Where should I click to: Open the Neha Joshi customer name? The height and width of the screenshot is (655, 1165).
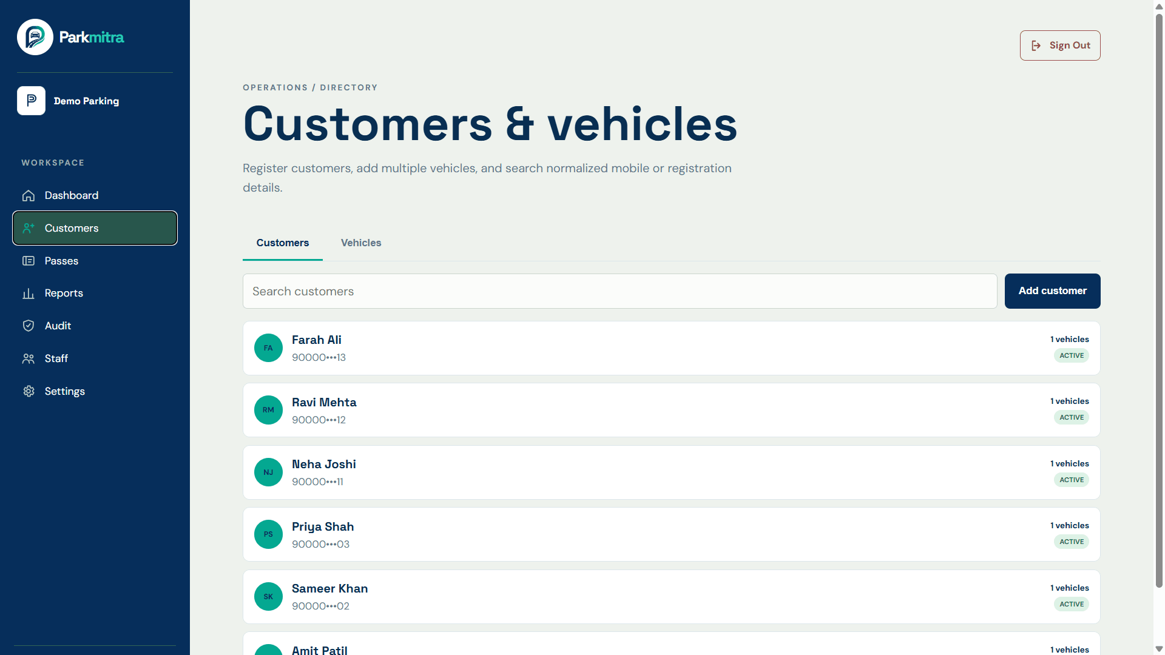click(x=324, y=465)
